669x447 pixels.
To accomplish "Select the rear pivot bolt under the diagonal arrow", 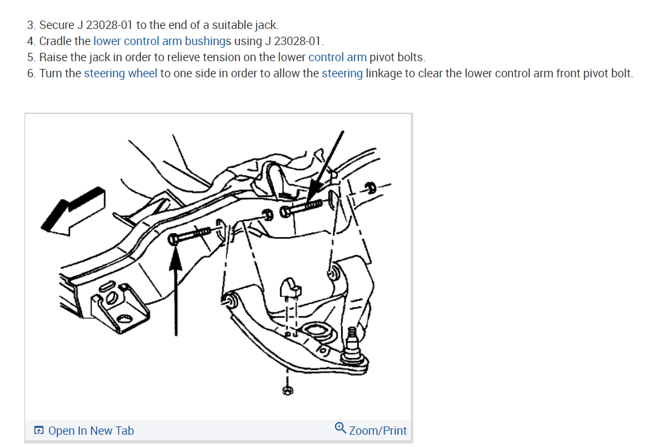I will tap(301, 208).
